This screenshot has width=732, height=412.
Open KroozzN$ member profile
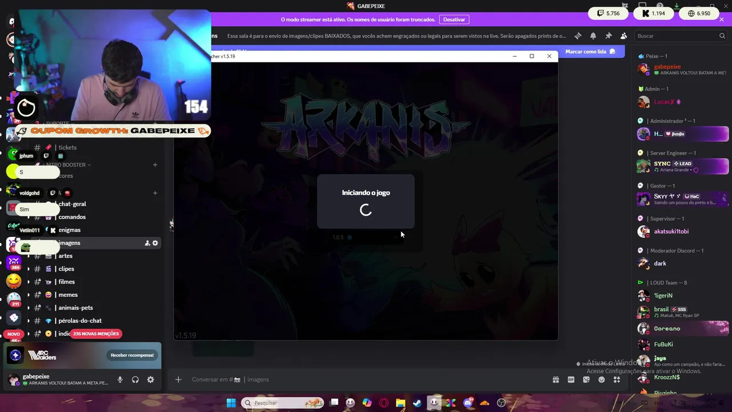(682, 377)
